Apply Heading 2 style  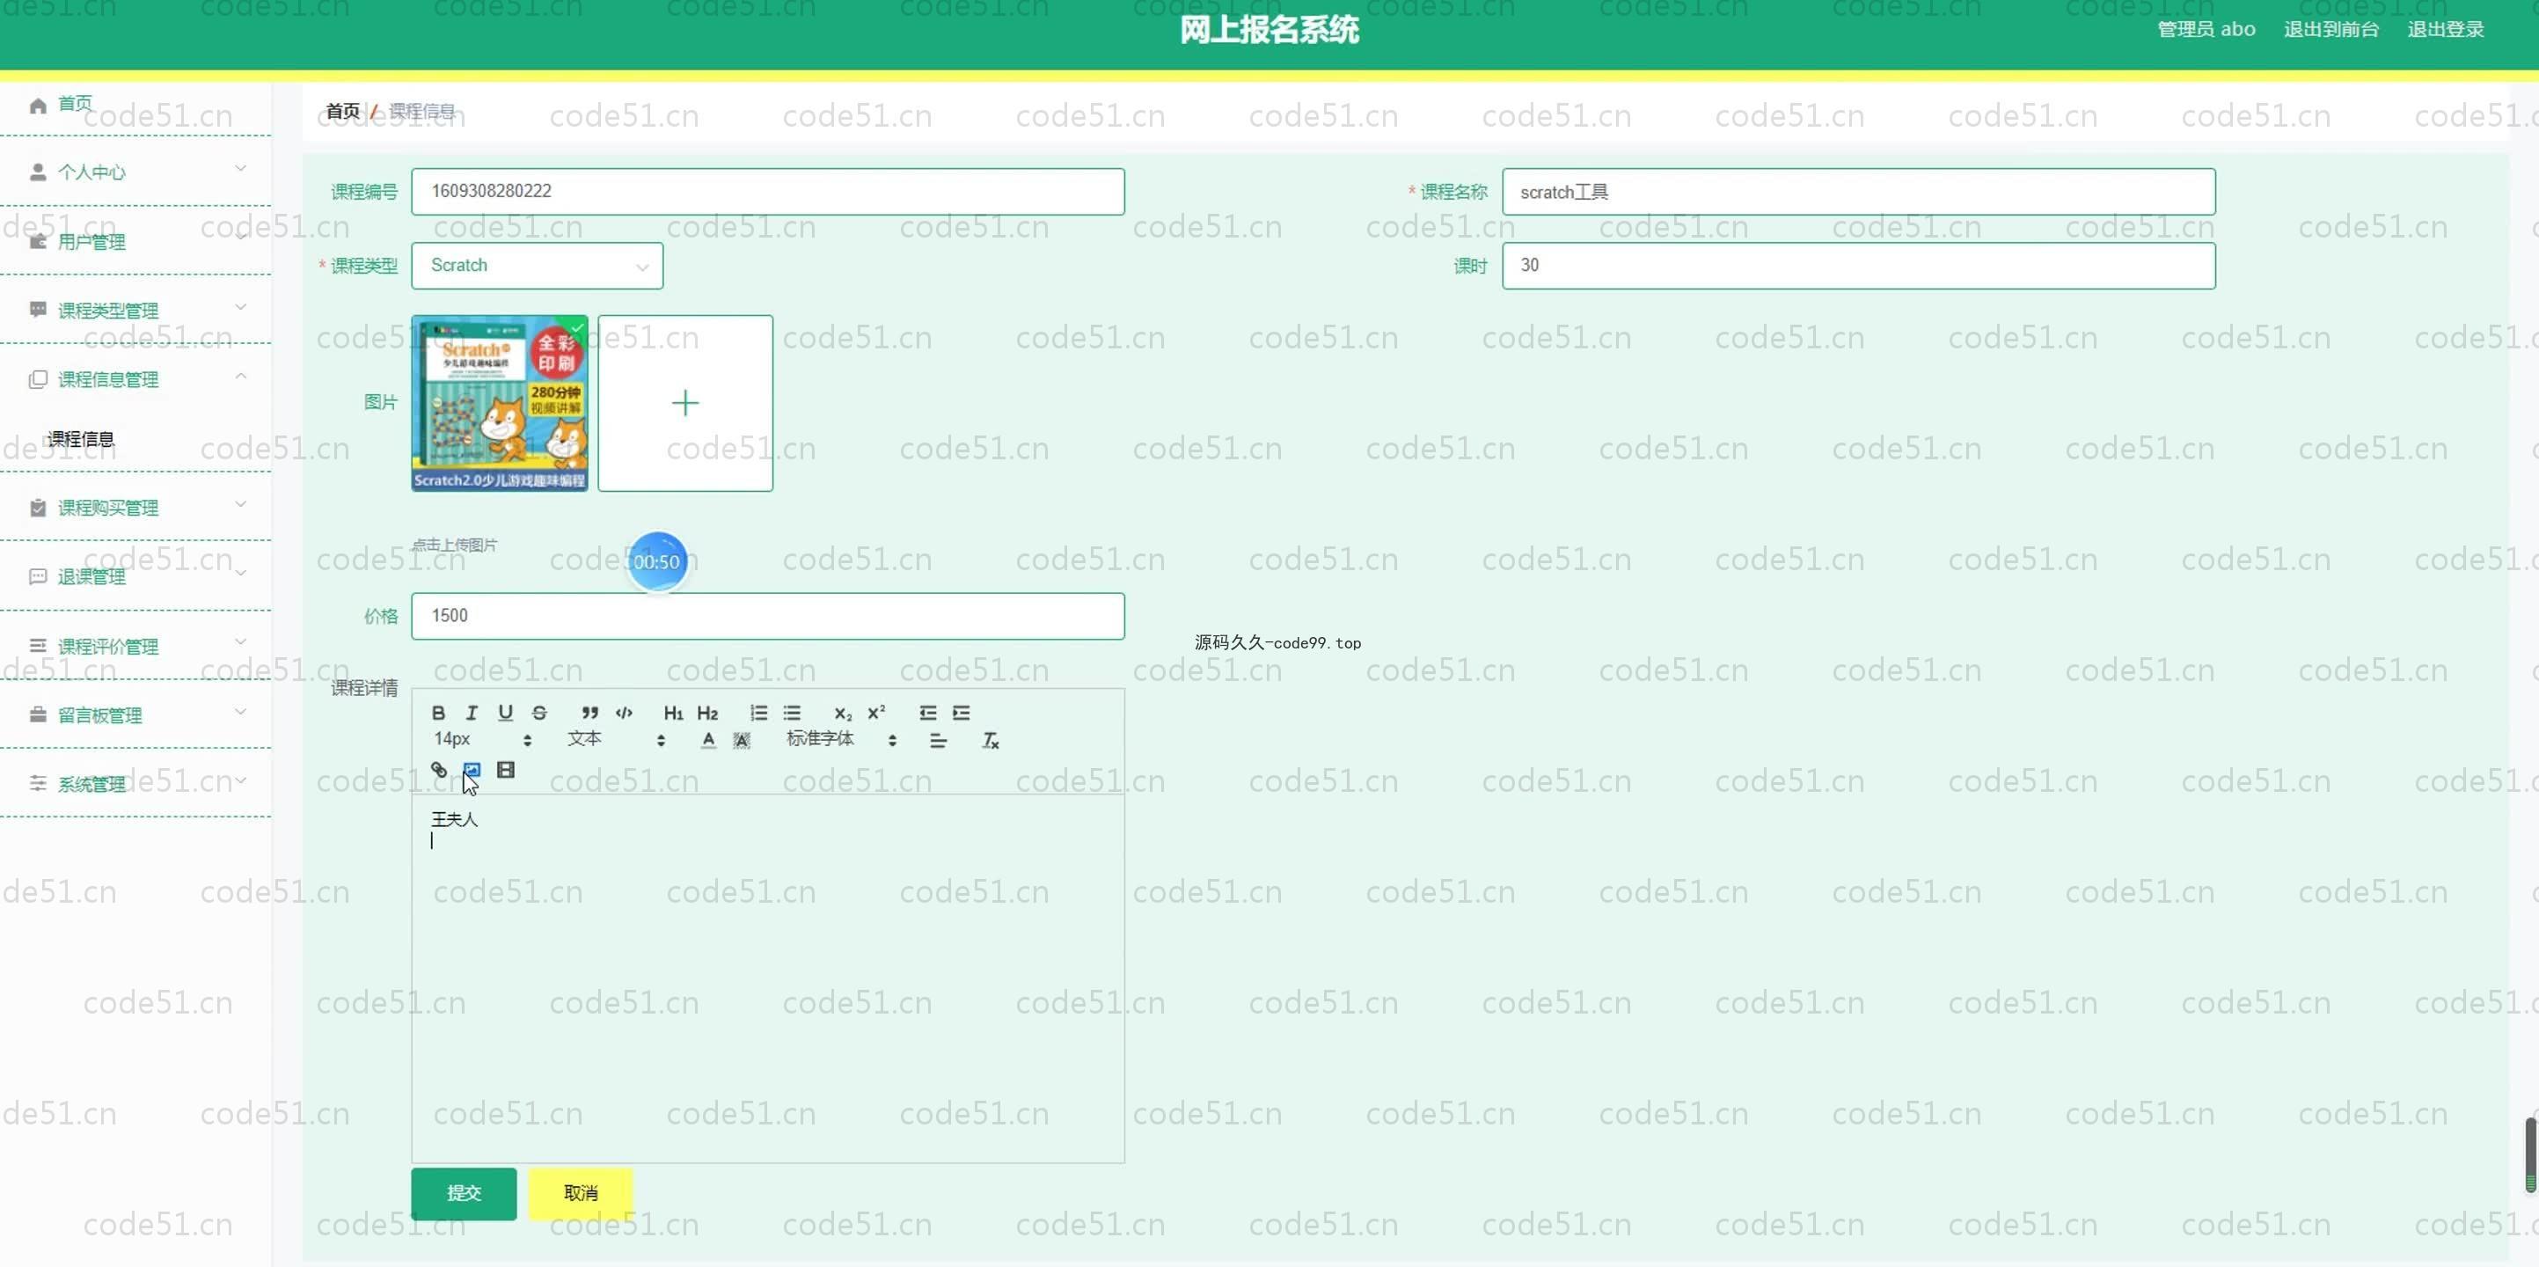(707, 713)
